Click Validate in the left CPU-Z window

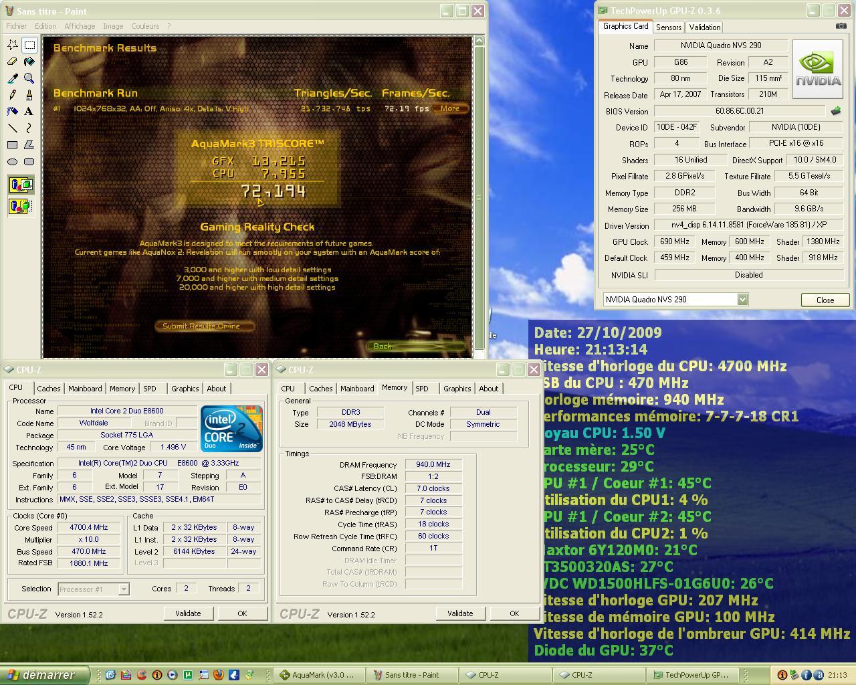coord(188,613)
